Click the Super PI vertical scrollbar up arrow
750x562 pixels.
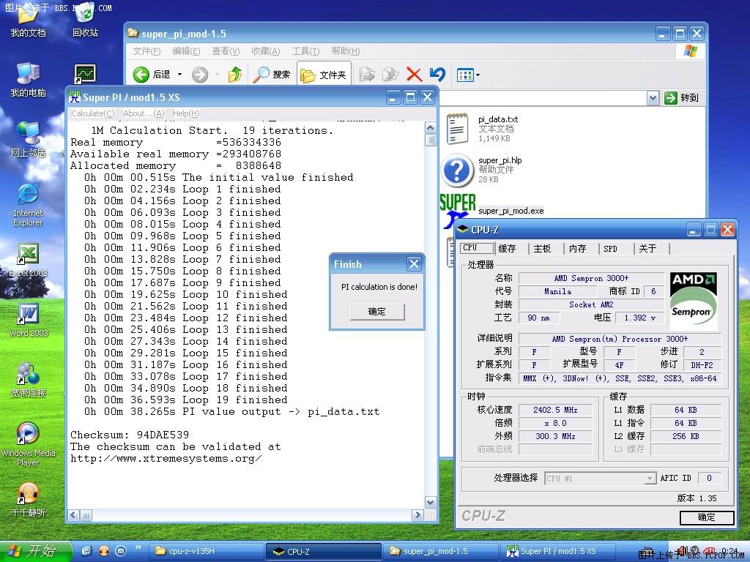pos(430,127)
